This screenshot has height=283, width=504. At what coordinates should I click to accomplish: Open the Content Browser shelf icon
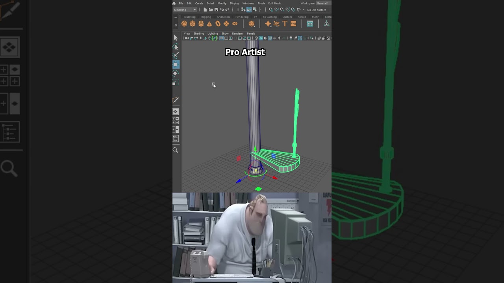[x=310, y=24]
